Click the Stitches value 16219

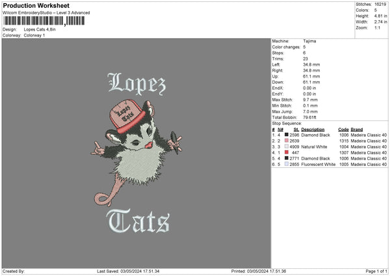pyautogui.click(x=380, y=5)
